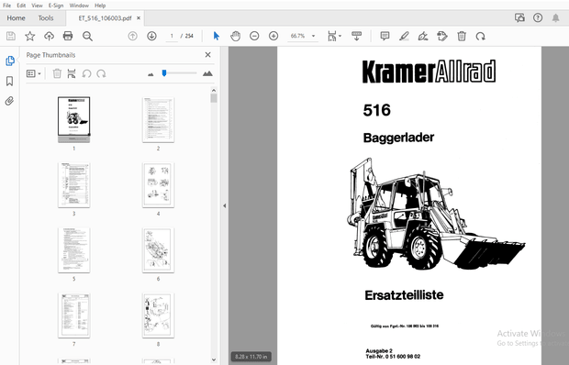The width and height of the screenshot is (569, 365).
Task: Open the fit page options dropdown
Action: click(x=334, y=36)
